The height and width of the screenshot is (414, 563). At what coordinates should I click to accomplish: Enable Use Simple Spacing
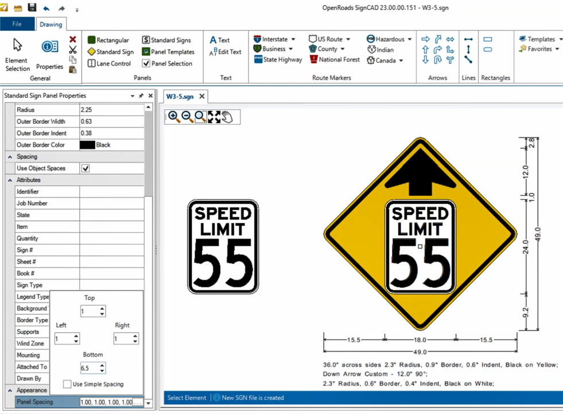[67, 384]
